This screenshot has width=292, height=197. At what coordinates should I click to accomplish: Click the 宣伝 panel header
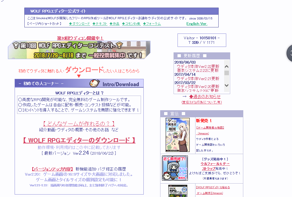pos(202,114)
